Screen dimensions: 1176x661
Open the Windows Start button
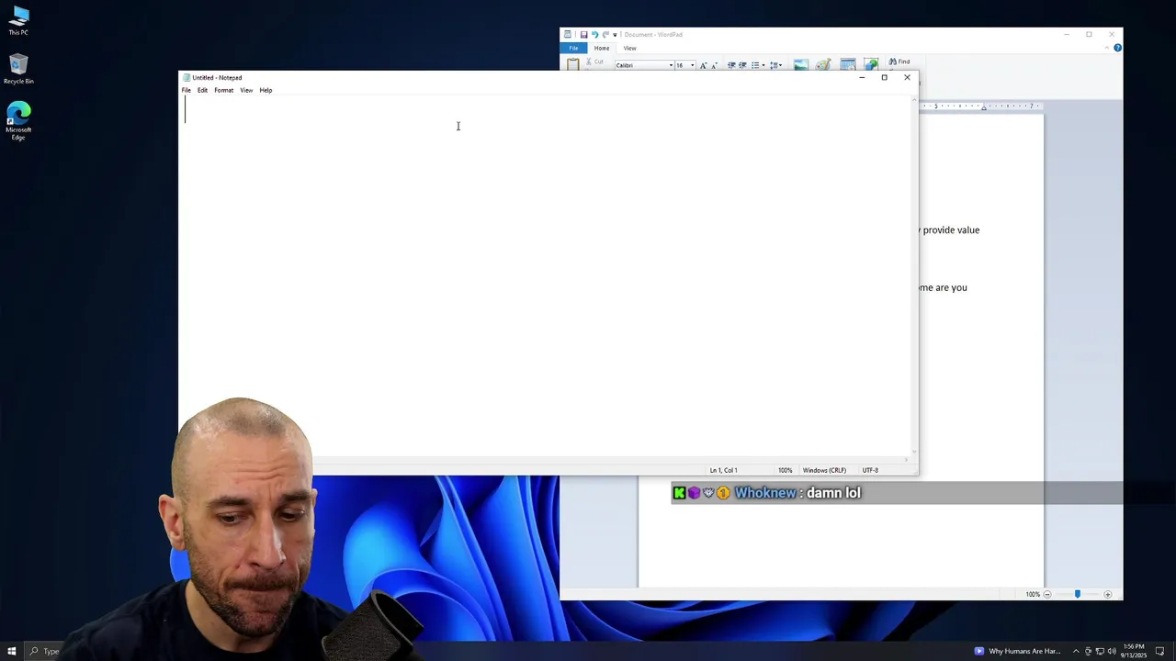point(12,651)
